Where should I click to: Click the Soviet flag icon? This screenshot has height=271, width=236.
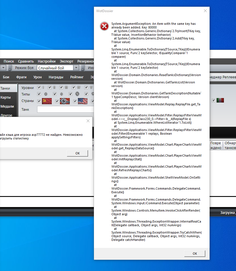click(47, 101)
